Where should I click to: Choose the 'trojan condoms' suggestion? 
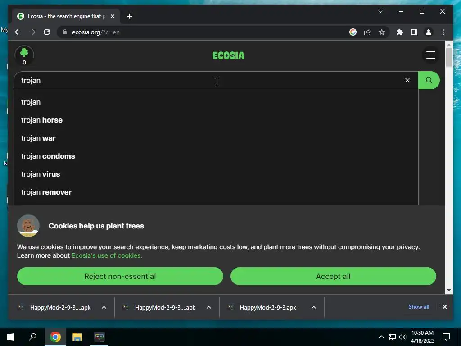tap(216, 156)
